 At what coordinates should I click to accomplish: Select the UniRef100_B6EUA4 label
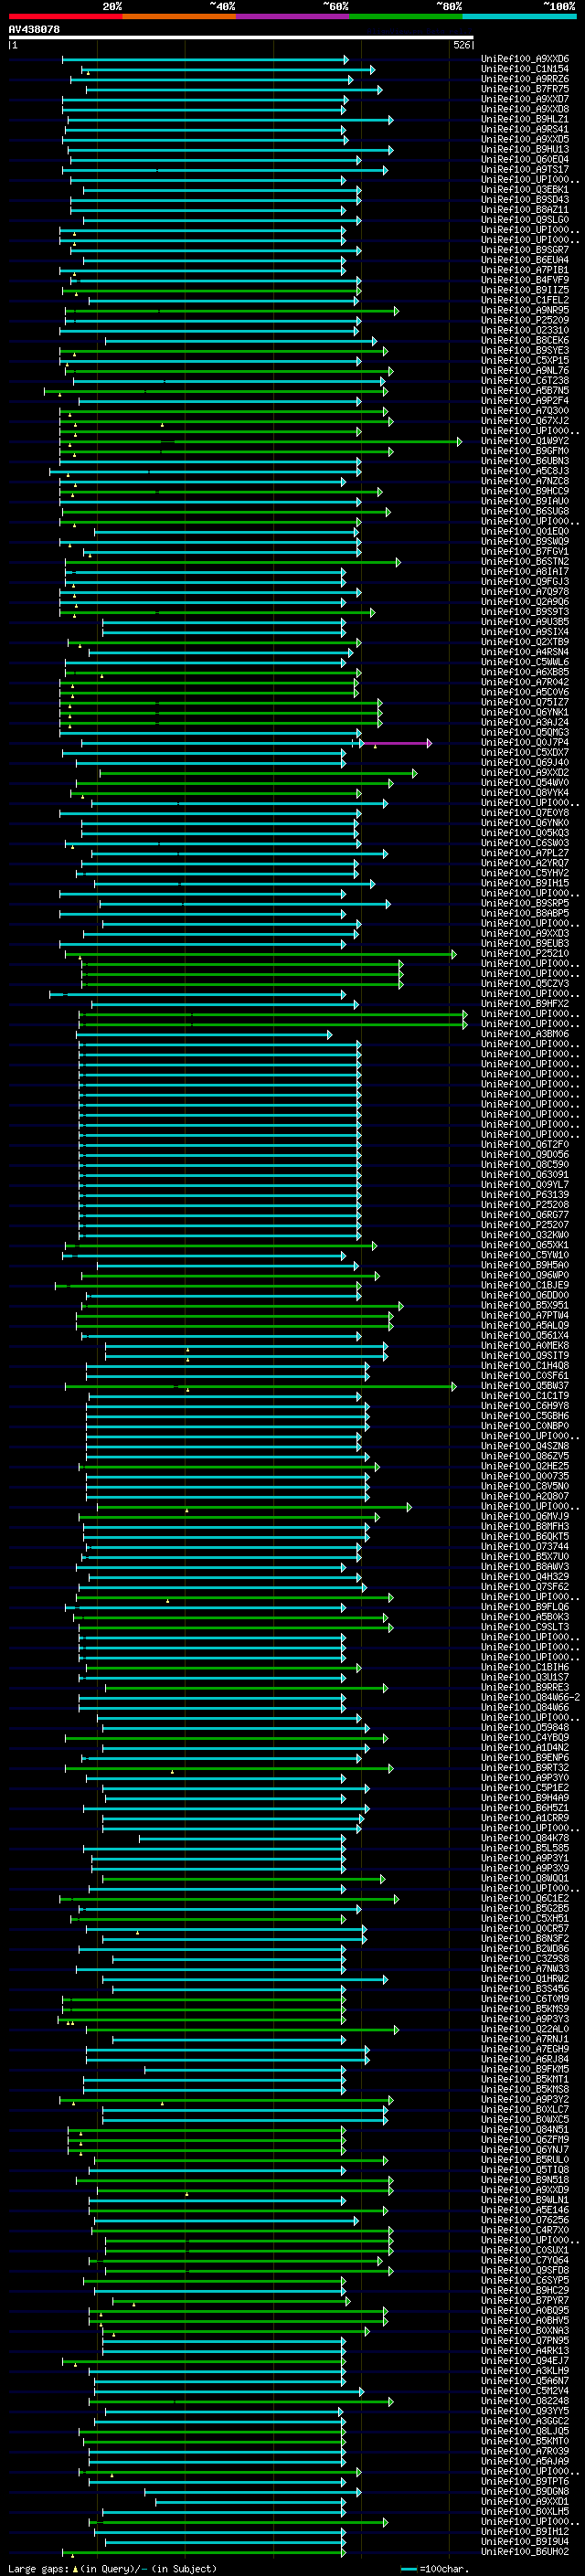(x=525, y=260)
